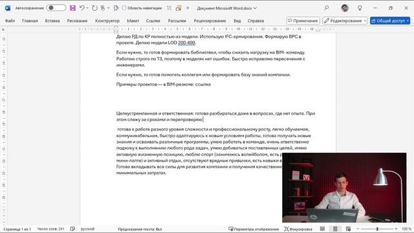Switch to the Главная tab
The image size is (414, 233).
coord(30,21)
